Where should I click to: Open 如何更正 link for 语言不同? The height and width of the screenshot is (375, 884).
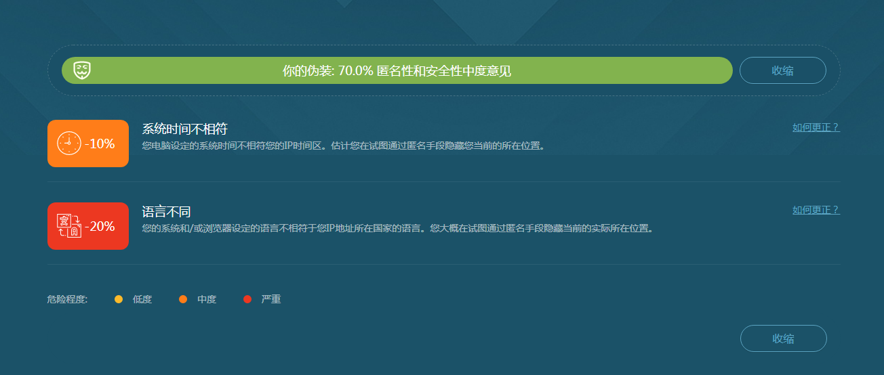[816, 210]
